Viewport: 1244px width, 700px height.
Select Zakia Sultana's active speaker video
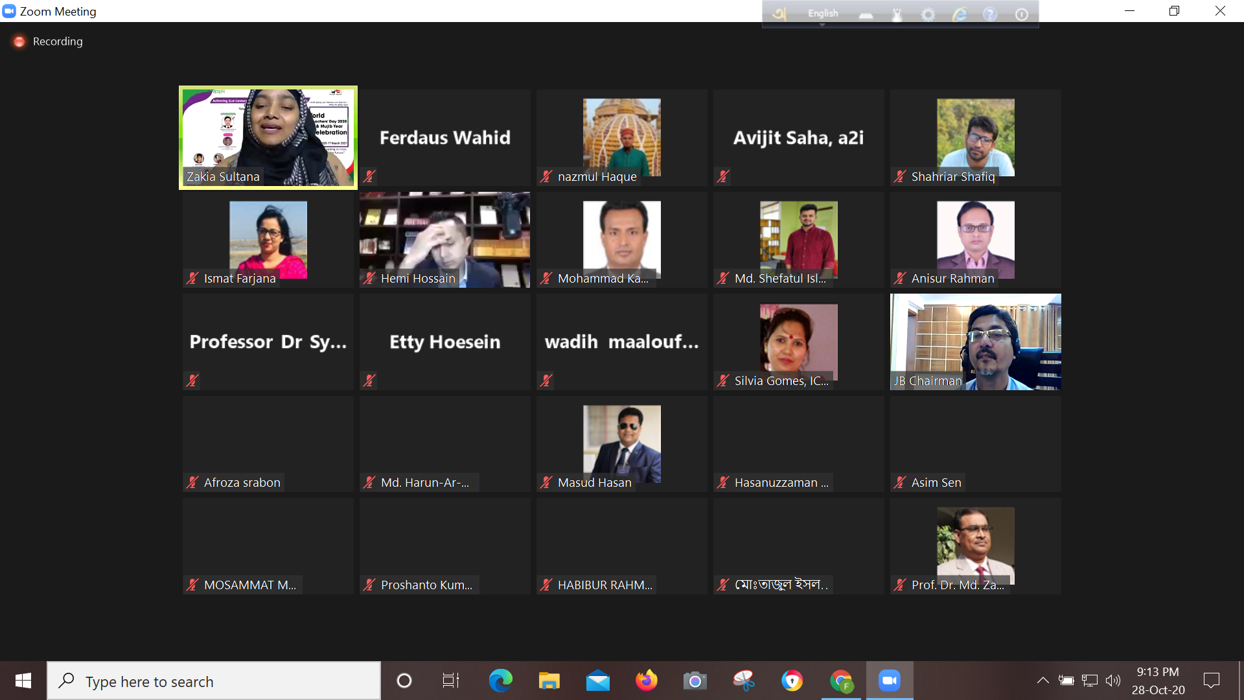(x=268, y=137)
